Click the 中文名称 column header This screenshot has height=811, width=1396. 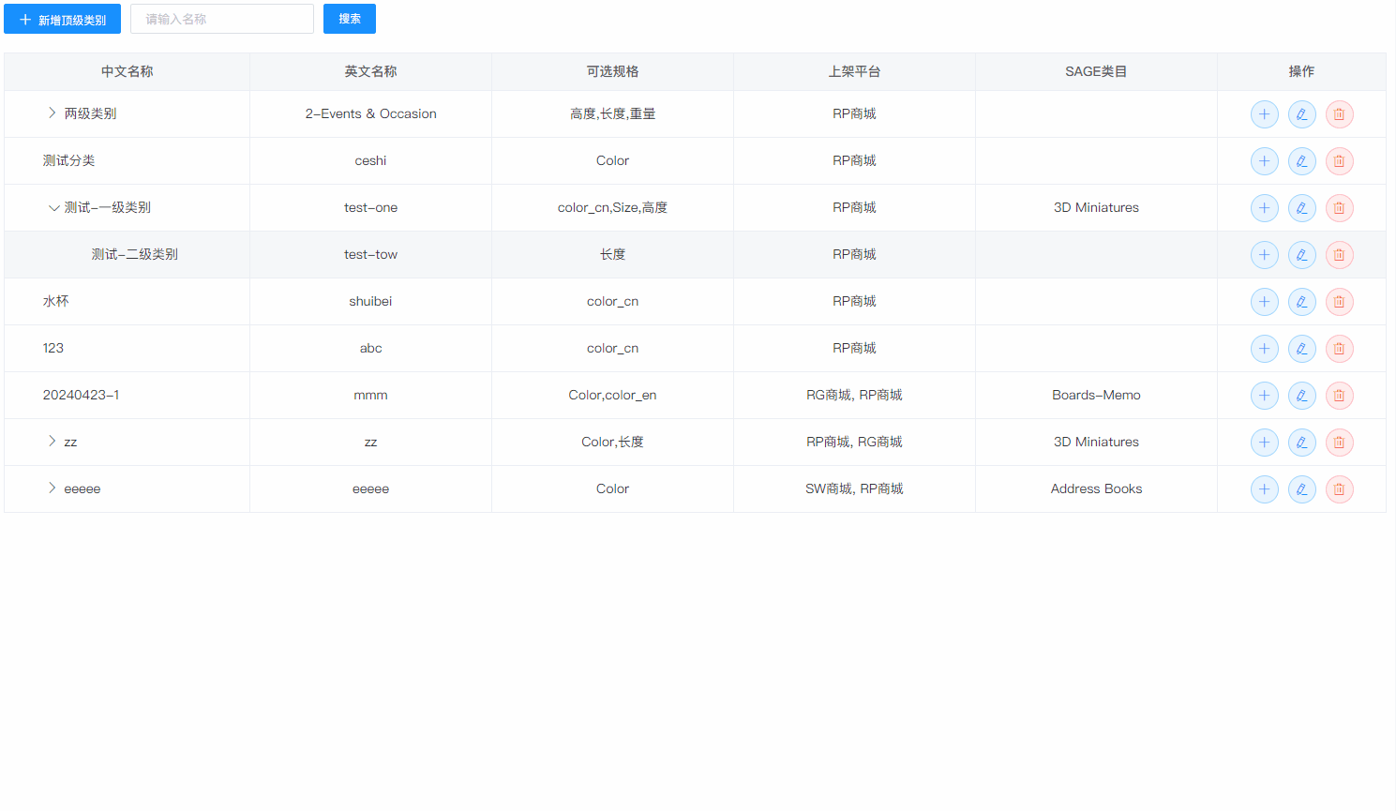pyautogui.click(x=127, y=71)
